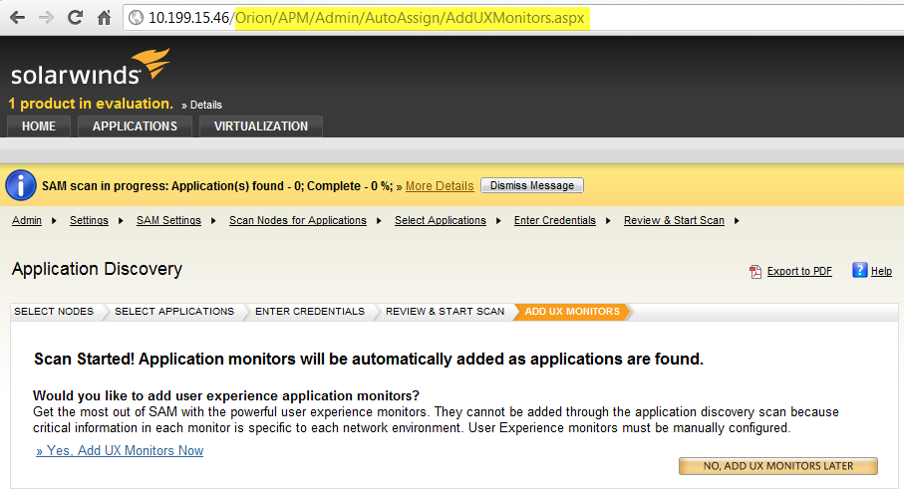Select the ENTER CREDENTIALS wizard step
Image resolution: width=904 pixels, height=491 pixels.
tap(310, 311)
